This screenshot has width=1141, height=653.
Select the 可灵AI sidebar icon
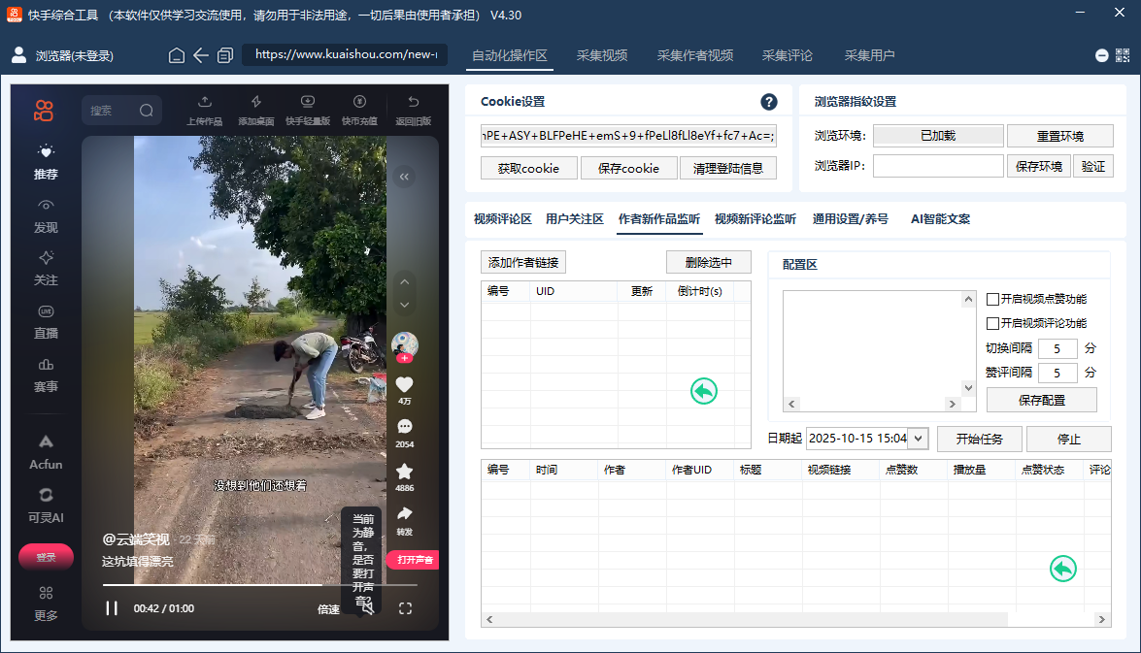(45, 497)
